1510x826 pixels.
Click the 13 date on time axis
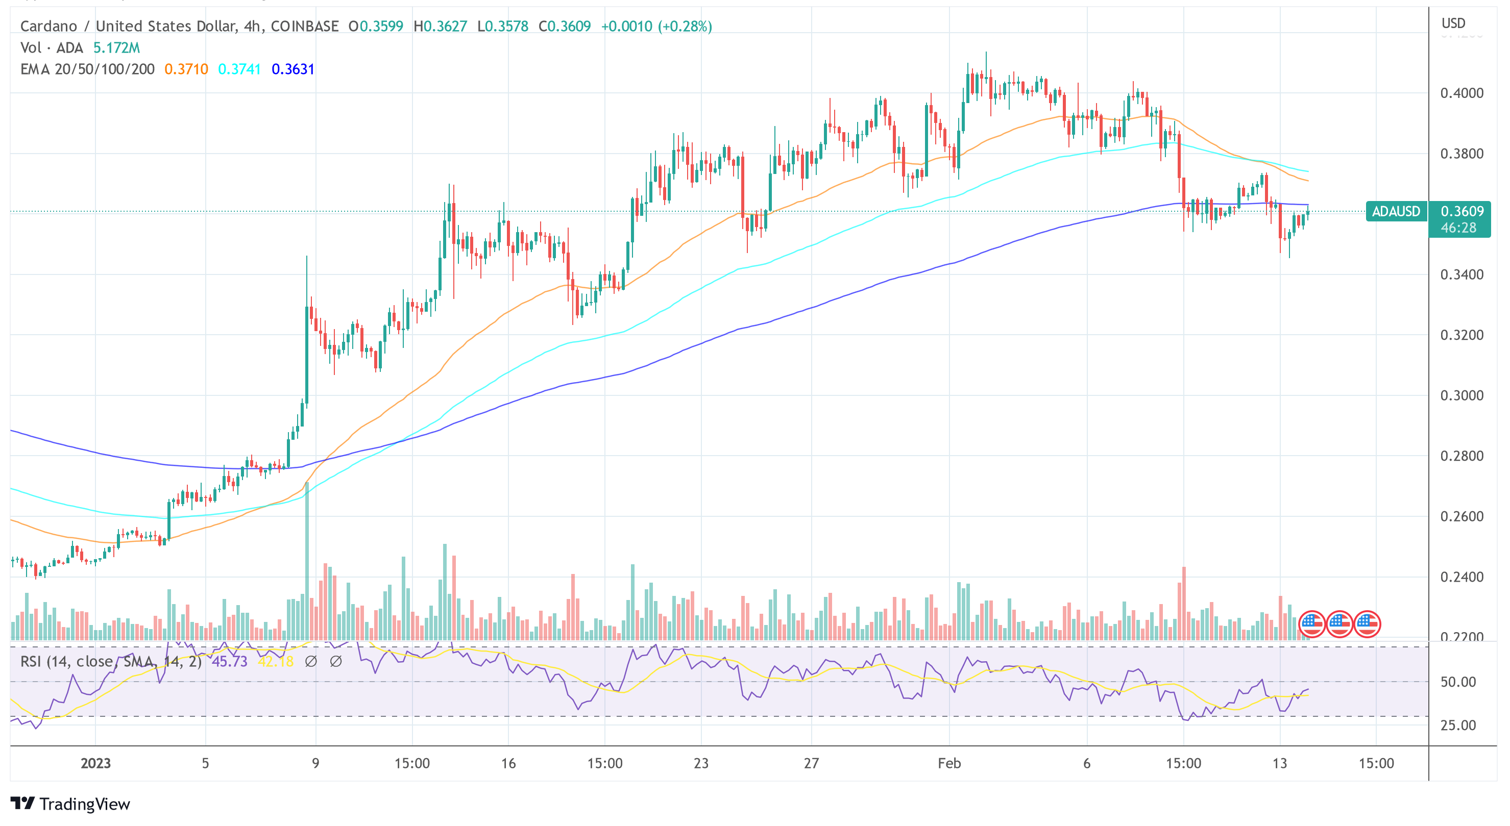click(x=1280, y=763)
